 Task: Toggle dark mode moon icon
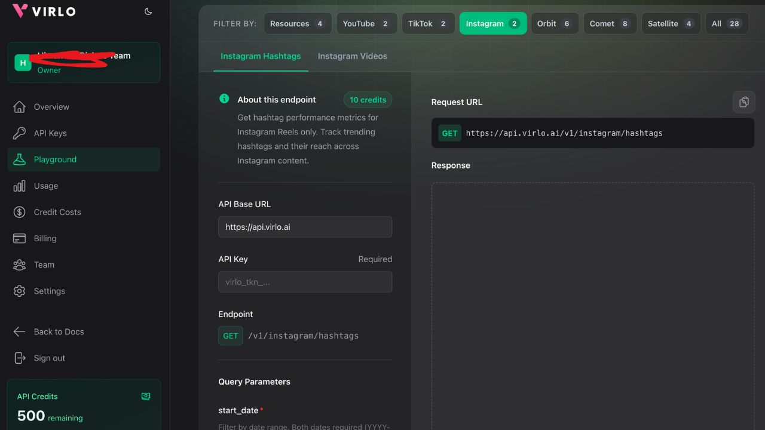click(148, 11)
